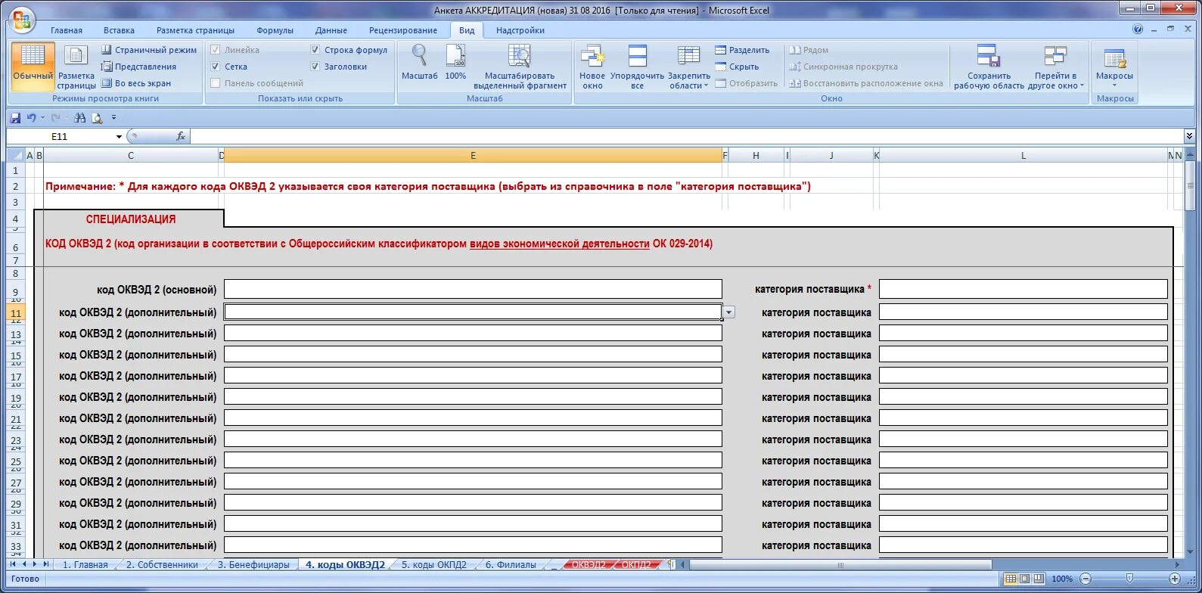This screenshot has width=1202, height=593.
Task: Toggle the Headings (Заголовки) checkbox
Action: pyautogui.click(x=315, y=67)
